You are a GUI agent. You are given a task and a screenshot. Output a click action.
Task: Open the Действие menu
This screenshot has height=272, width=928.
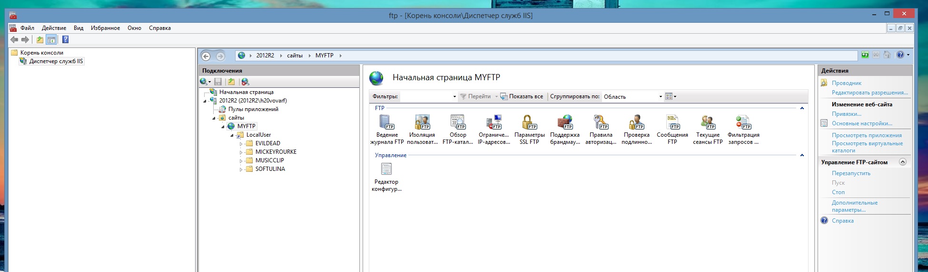coord(54,28)
